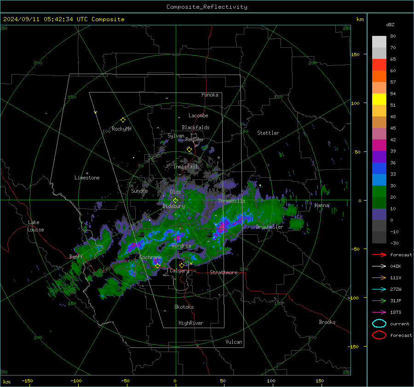This screenshot has width=414, height=387.
Task: Click the Vulcan city label
Action: 234,342
